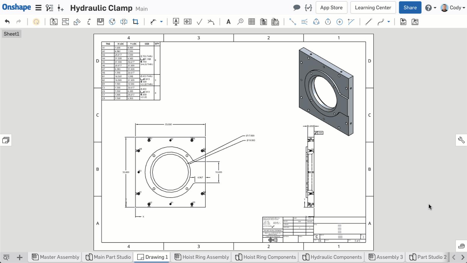Screen dimensions: 467x263
Task: Expand the dimension tool dropdown
Action: coord(161,21)
